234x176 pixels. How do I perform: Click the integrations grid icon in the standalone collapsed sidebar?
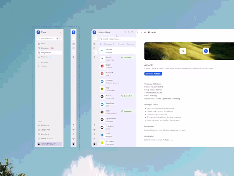coord(73,53)
